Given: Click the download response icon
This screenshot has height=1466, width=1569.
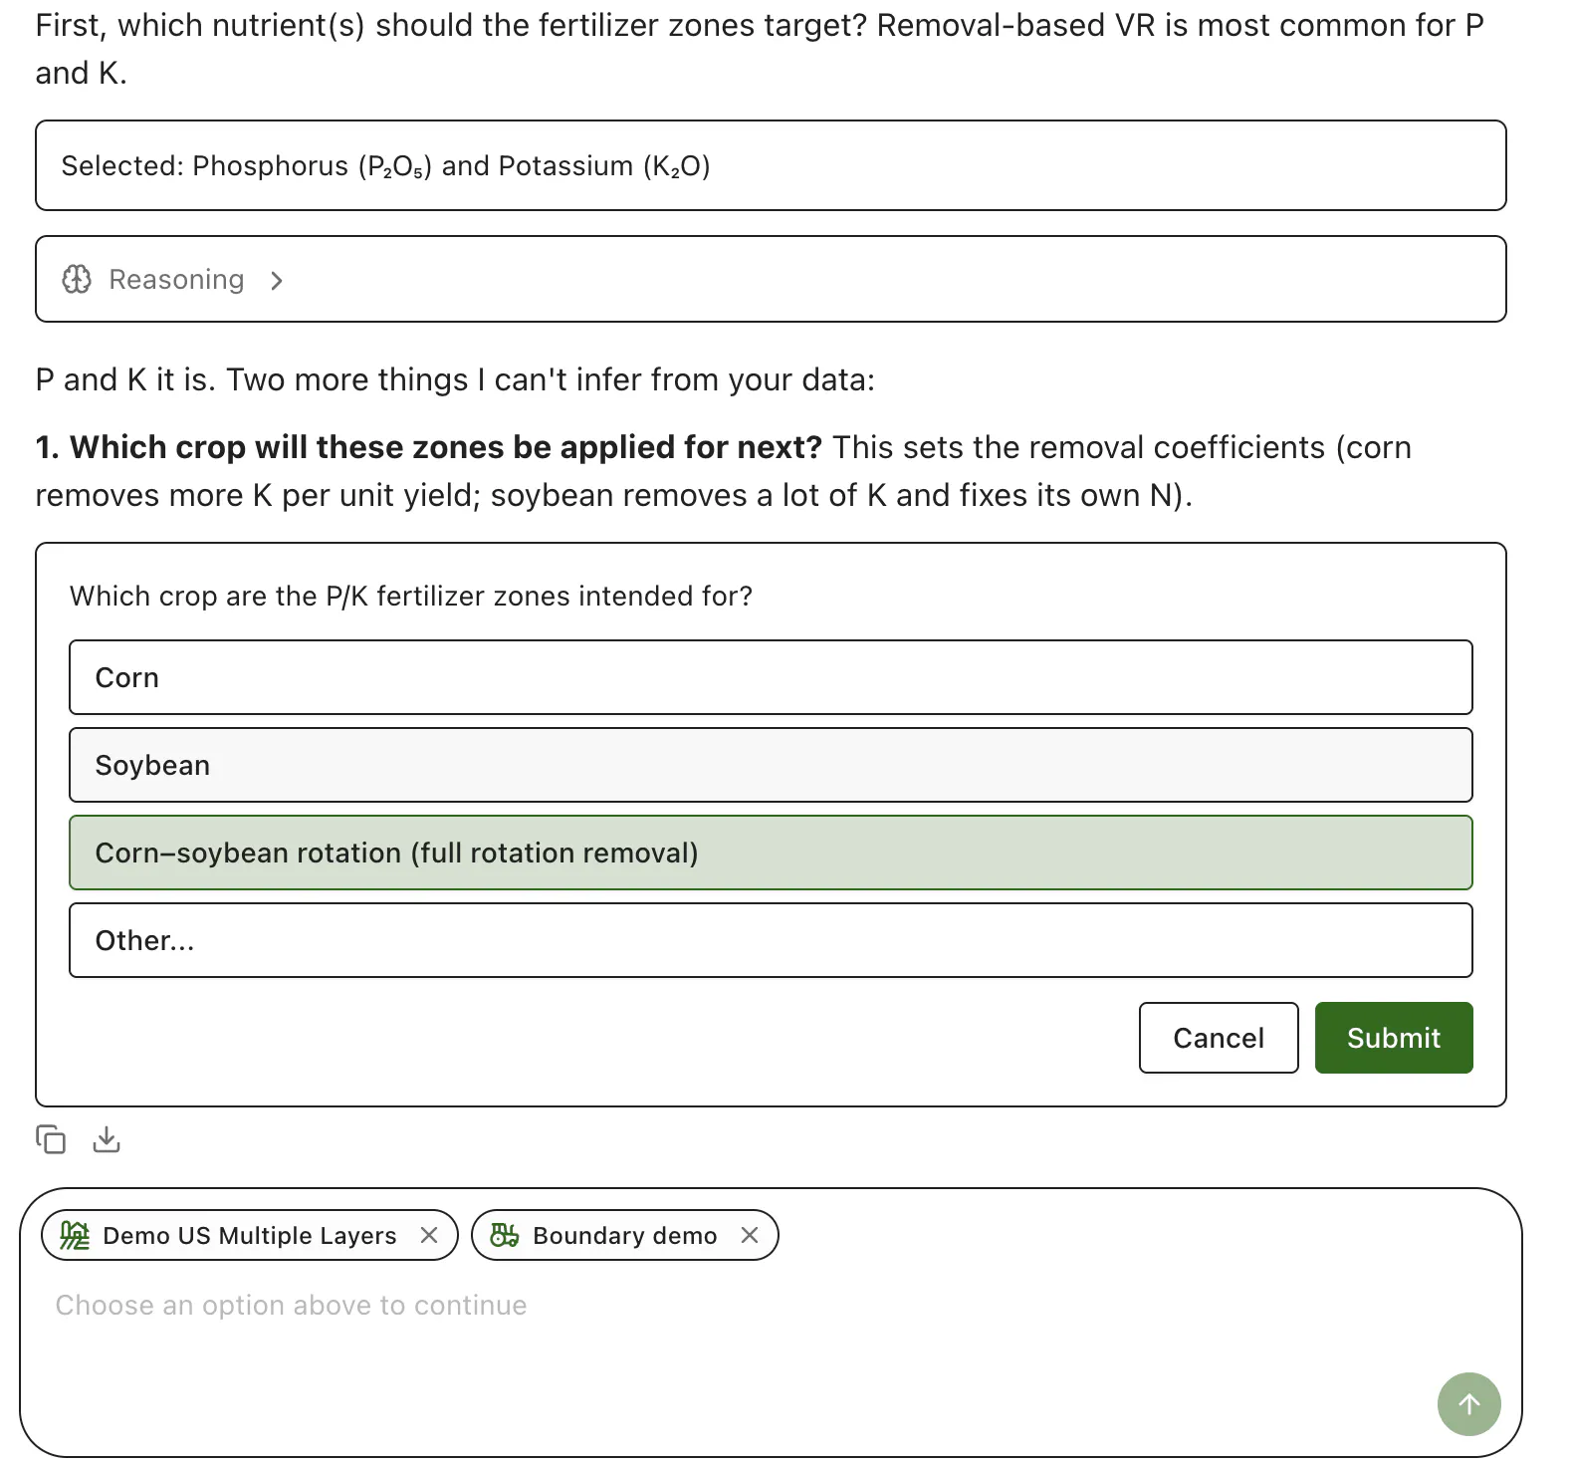Looking at the screenshot, I should click(x=107, y=1138).
